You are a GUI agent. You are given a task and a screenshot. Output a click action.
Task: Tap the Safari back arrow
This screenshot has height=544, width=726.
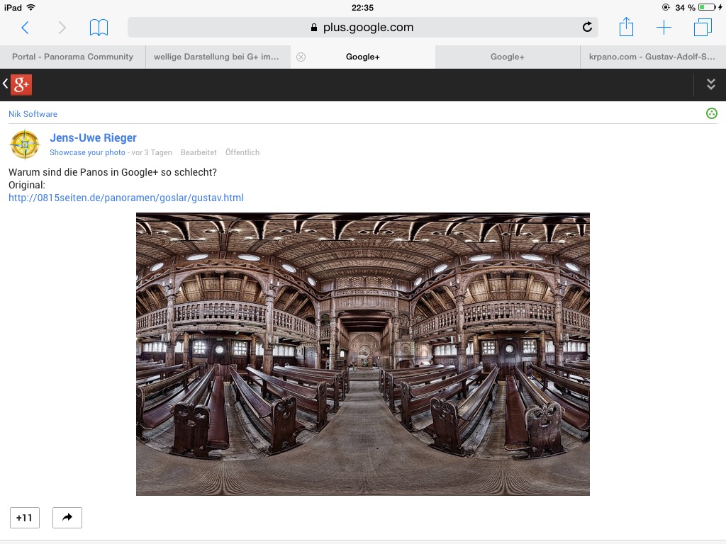pos(25,28)
